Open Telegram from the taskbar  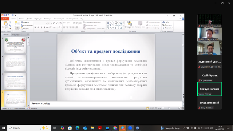coord(123,128)
